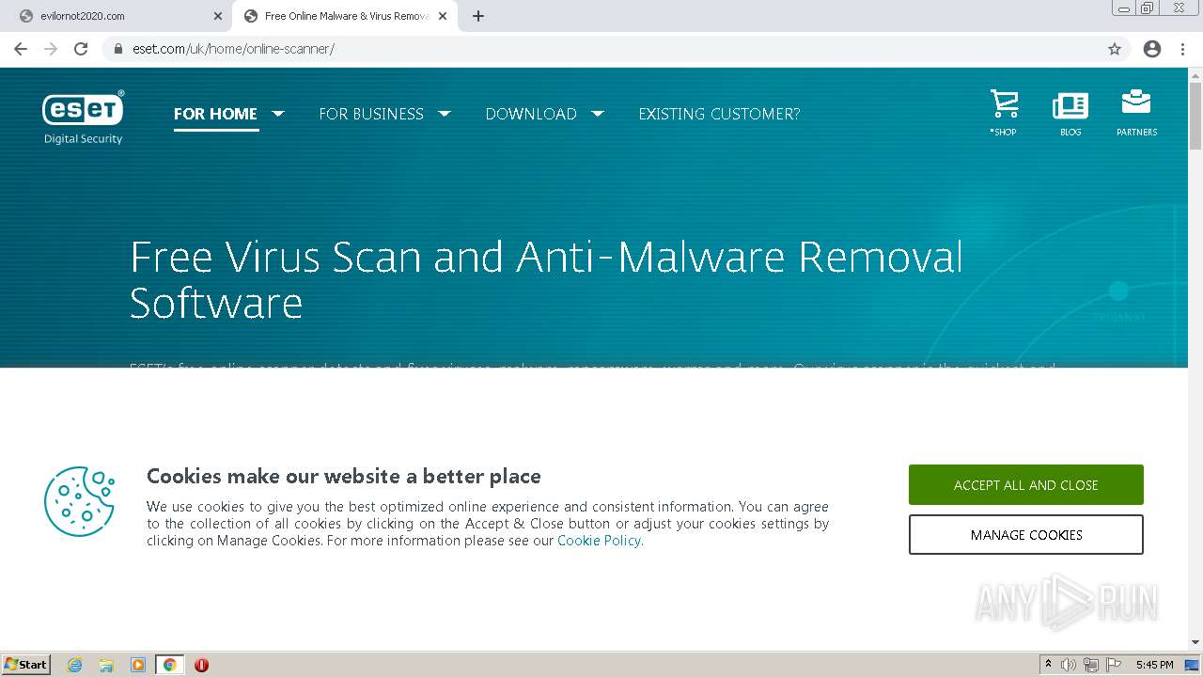Launch Internet Explorer from the taskbar
Viewport: 1203px width, 677px height.
click(74, 665)
